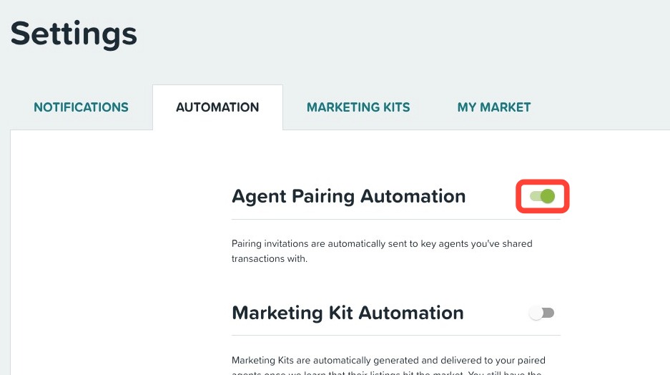Image resolution: width=670 pixels, height=375 pixels.
Task: Click the divider line under Marketing Kit Automation
Action: (x=395, y=336)
